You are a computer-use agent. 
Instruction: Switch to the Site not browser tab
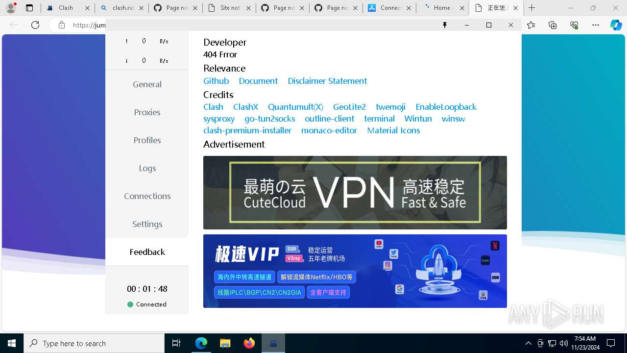(229, 8)
